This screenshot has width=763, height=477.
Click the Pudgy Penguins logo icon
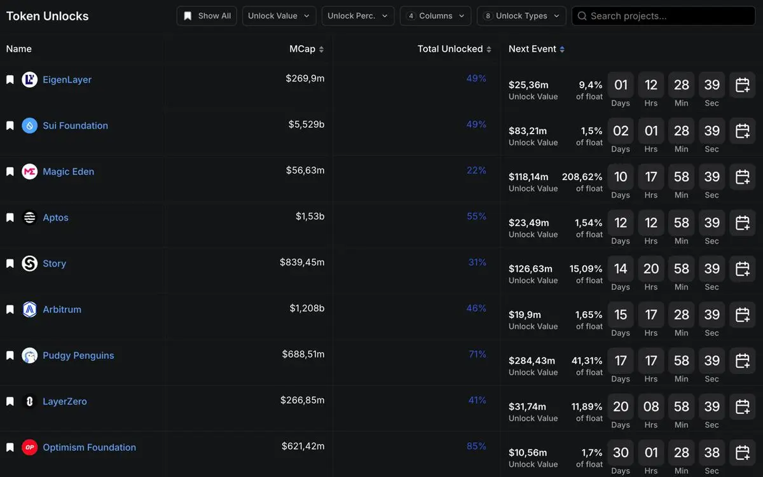(x=30, y=356)
